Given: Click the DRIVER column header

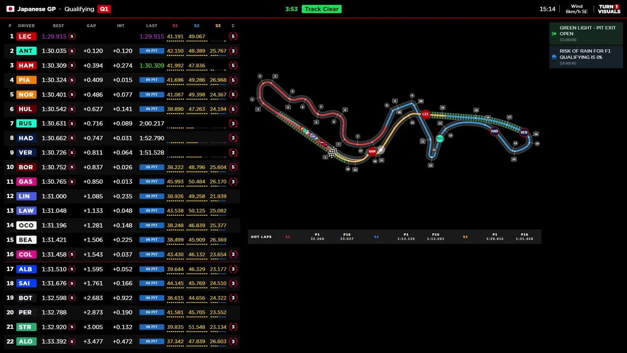Looking at the screenshot, I should click(26, 25).
